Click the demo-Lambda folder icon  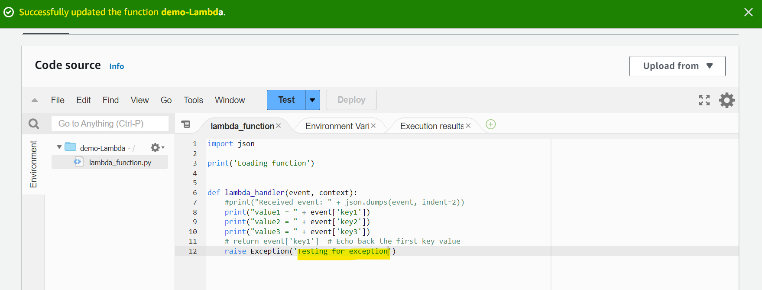click(x=71, y=147)
